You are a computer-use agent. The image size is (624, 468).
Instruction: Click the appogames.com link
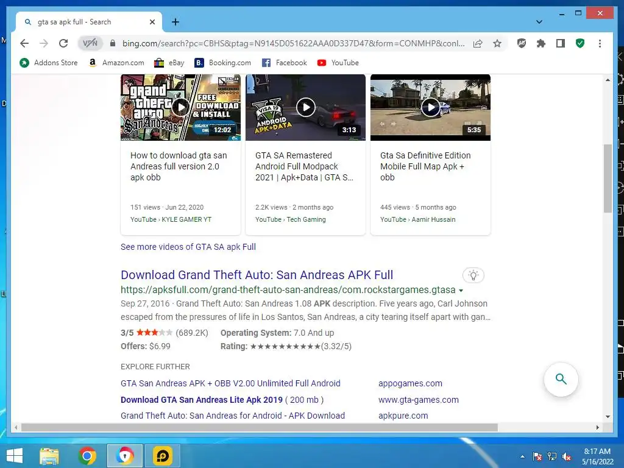[x=410, y=383]
